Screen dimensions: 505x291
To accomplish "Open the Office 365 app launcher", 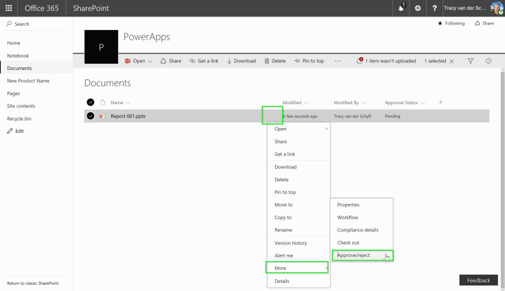I will click(8, 8).
